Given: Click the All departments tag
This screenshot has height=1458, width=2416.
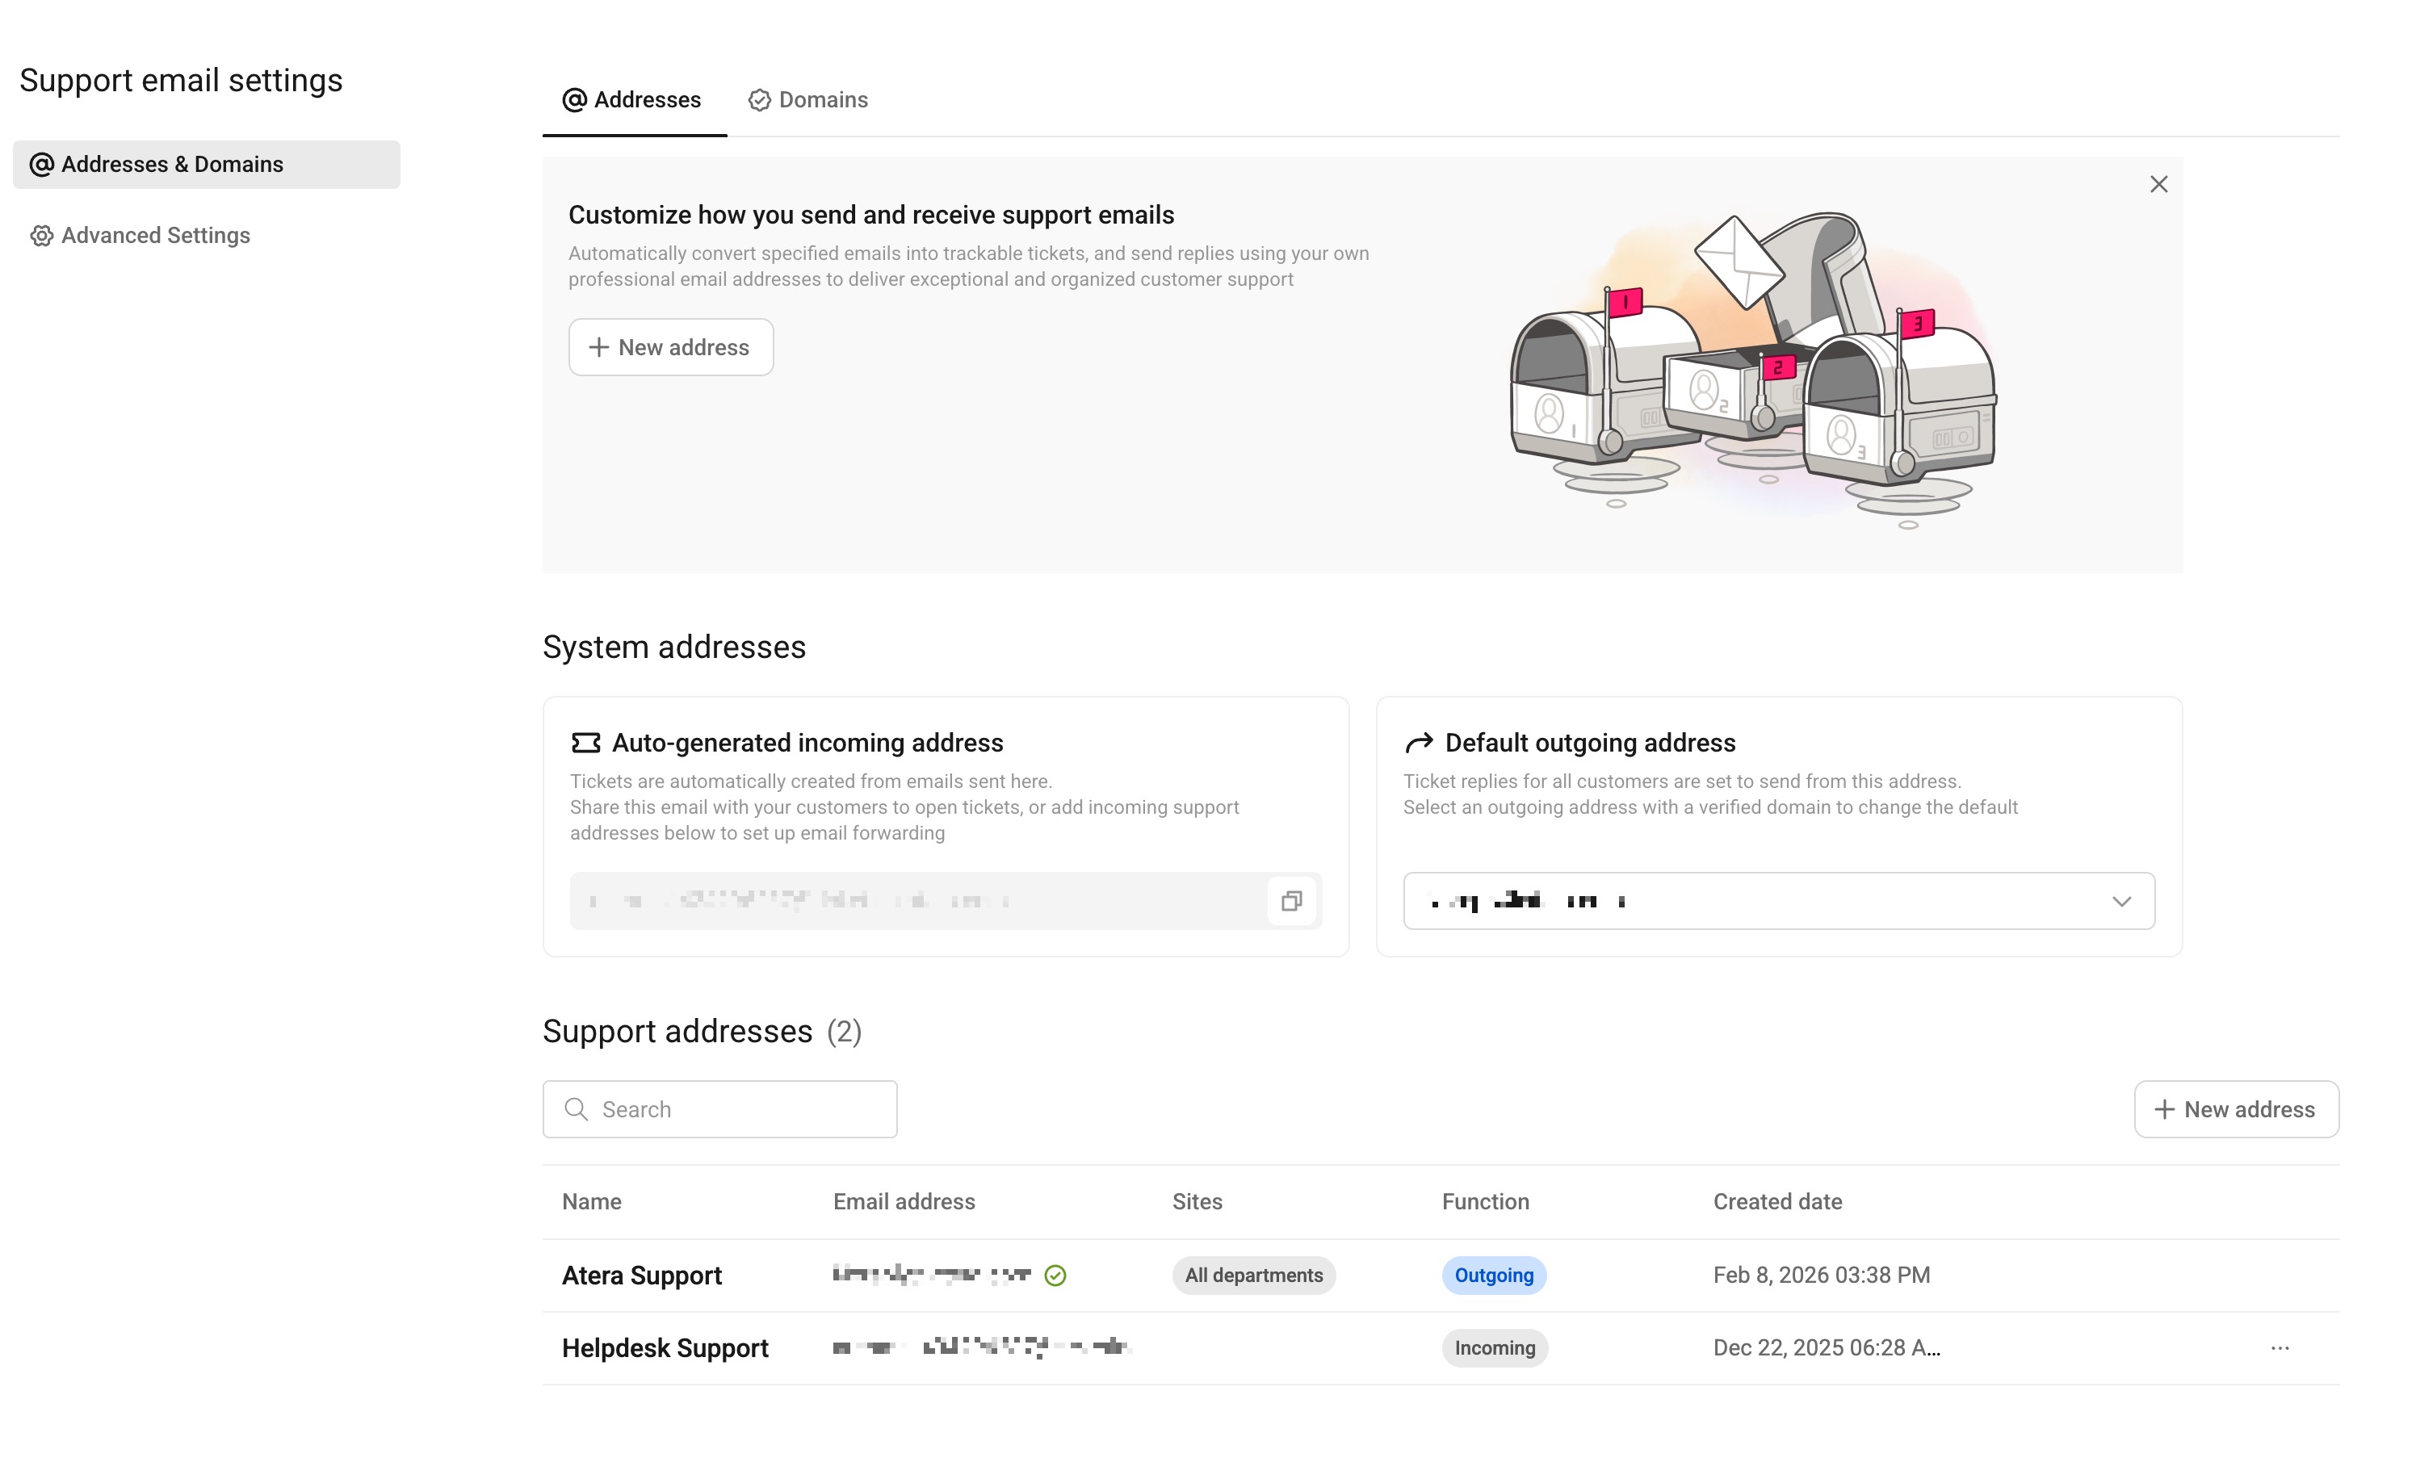Looking at the screenshot, I should [1253, 1275].
